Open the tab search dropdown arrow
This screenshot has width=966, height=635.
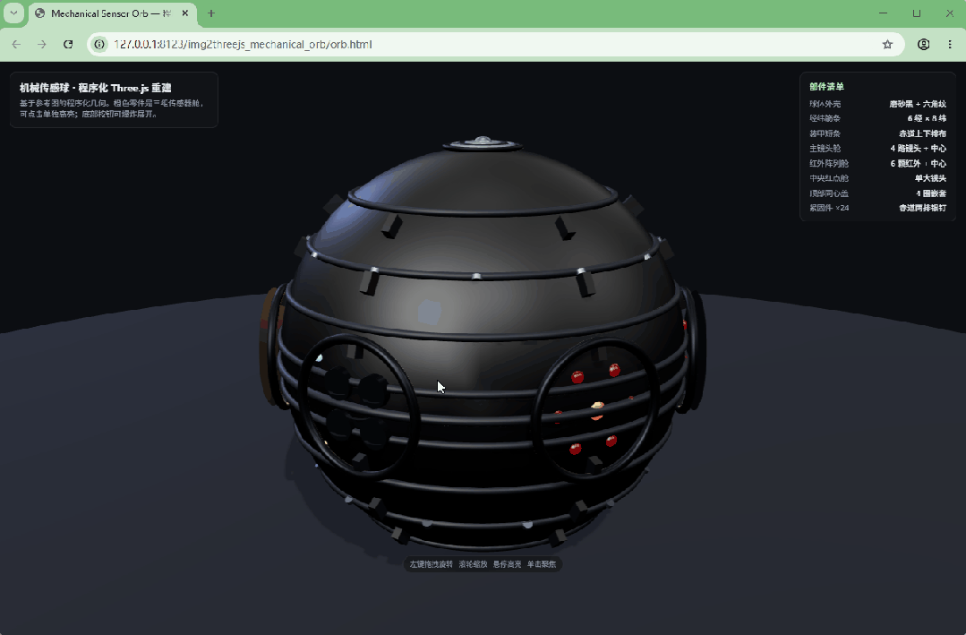[13, 13]
